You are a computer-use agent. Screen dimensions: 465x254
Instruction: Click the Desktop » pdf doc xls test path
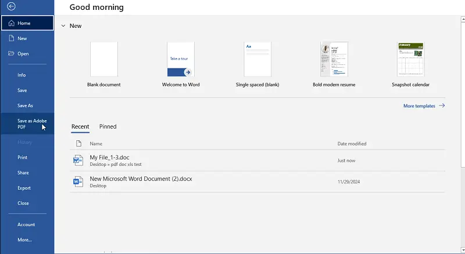115,164
